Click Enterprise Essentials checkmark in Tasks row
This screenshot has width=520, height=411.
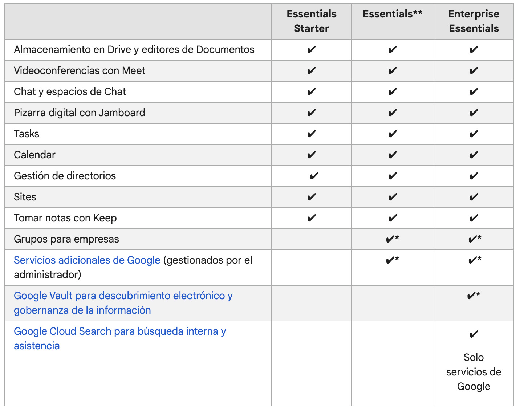474,134
